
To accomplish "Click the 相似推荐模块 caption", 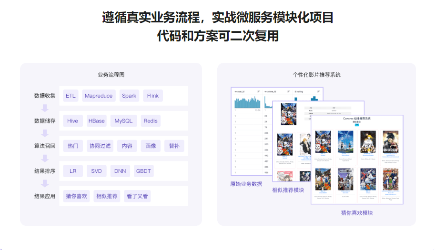I will click(288, 190).
